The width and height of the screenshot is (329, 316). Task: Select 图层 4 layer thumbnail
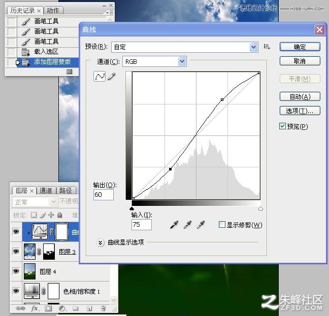click(x=29, y=271)
